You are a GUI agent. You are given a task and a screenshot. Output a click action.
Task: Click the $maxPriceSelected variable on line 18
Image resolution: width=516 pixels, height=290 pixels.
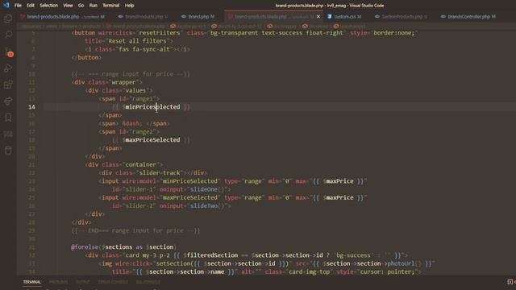click(151, 139)
